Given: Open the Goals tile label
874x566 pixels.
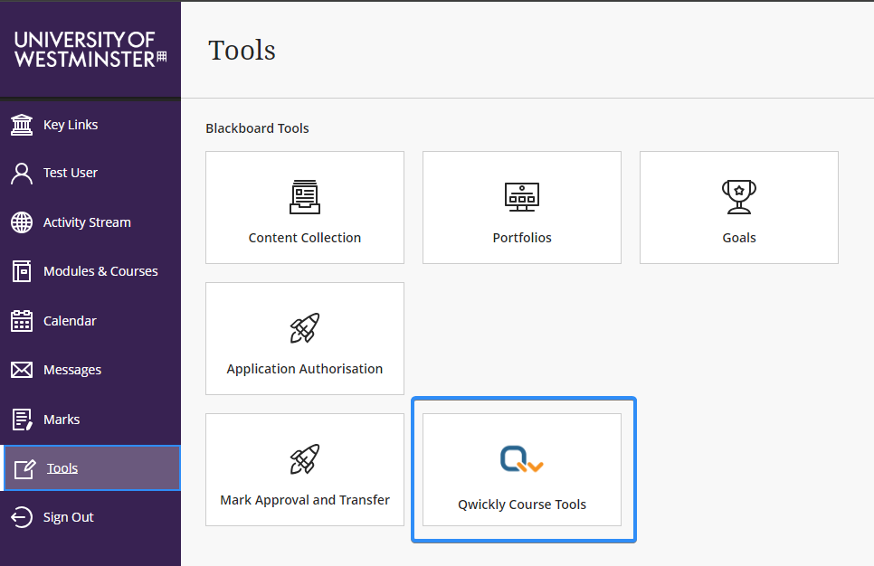Looking at the screenshot, I should pos(739,238).
